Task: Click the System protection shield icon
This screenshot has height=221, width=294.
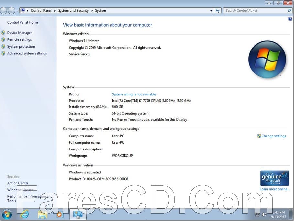Action: pyautogui.click(x=3, y=46)
